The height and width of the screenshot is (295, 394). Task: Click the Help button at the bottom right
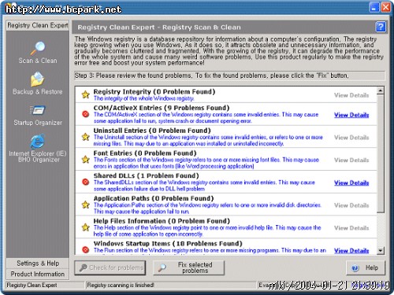366,268
